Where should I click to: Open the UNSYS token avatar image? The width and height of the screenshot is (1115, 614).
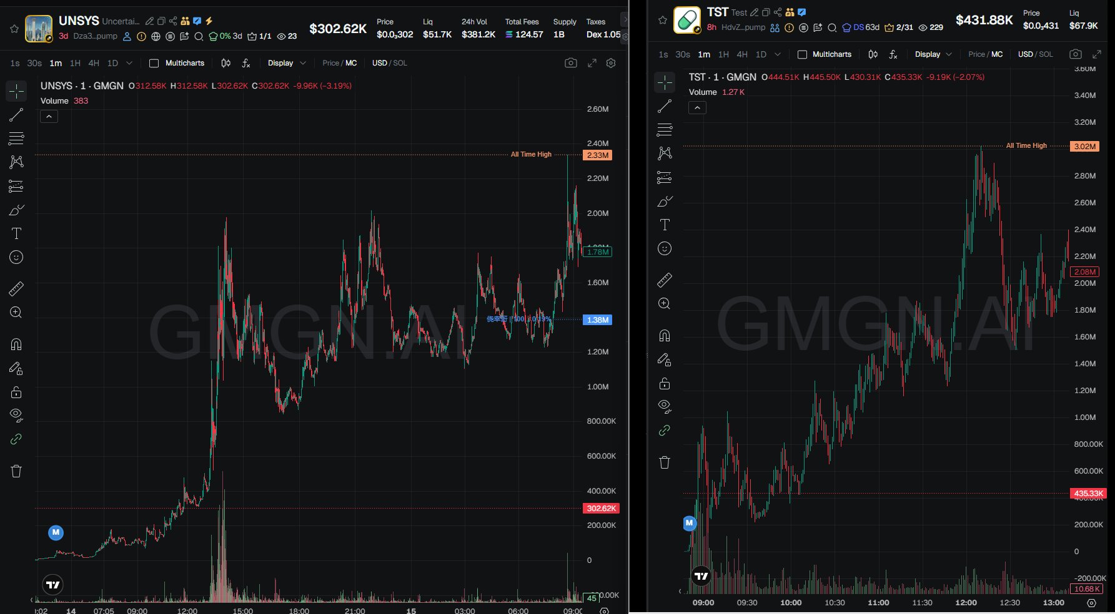pyautogui.click(x=39, y=29)
